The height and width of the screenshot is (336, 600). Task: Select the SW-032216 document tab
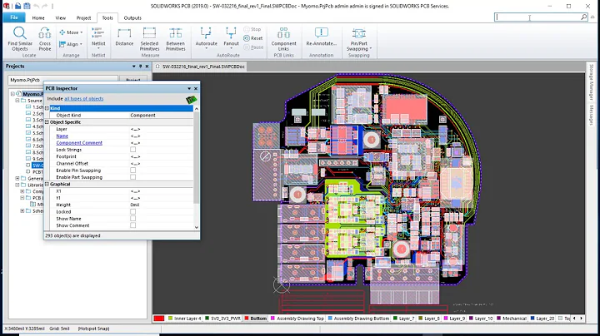point(200,67)
